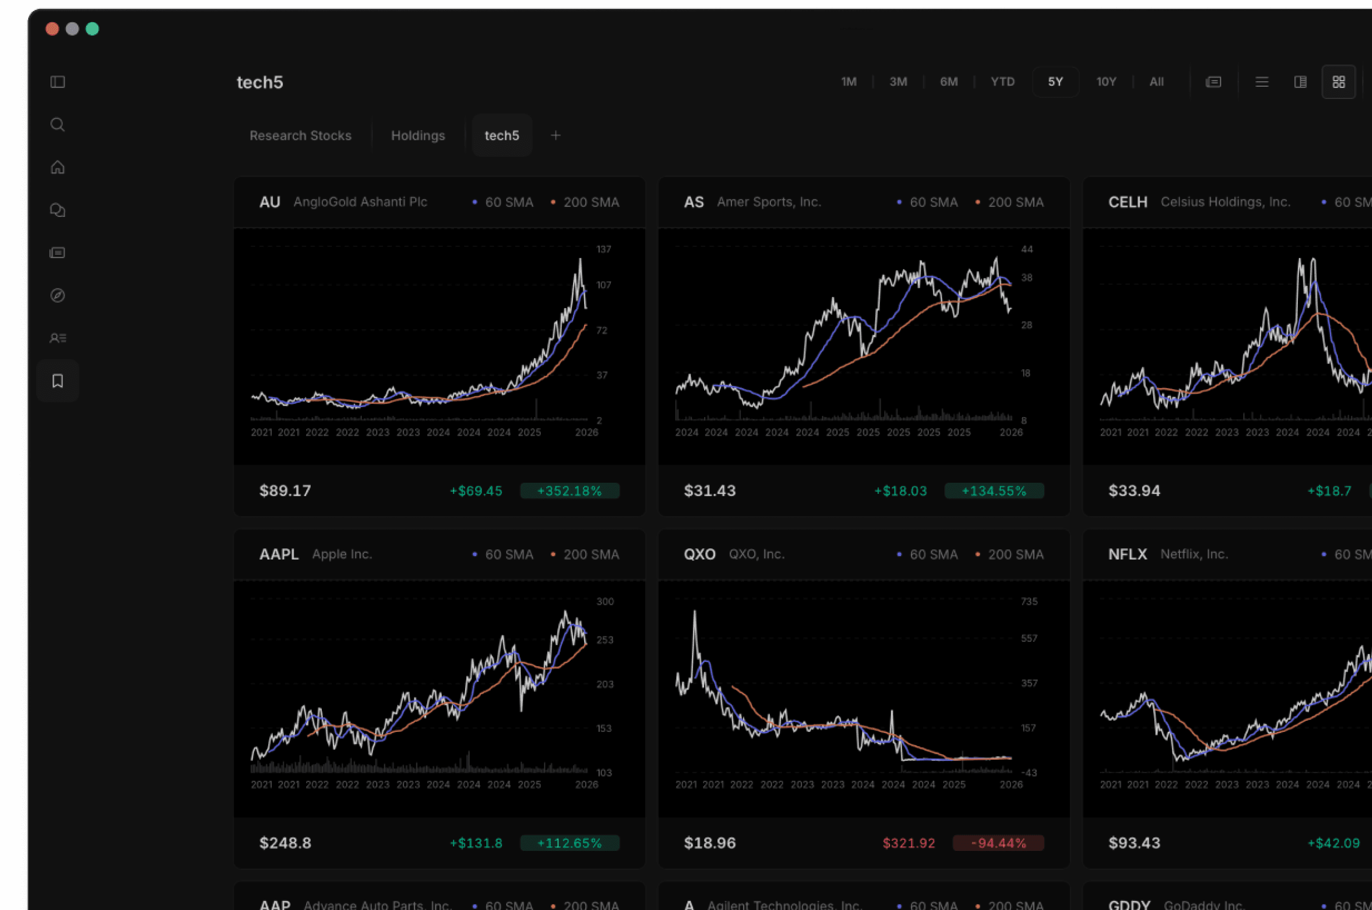Select the 10Y time range
This screenshot has width=1372, height=910.
tap(1106, 82)
